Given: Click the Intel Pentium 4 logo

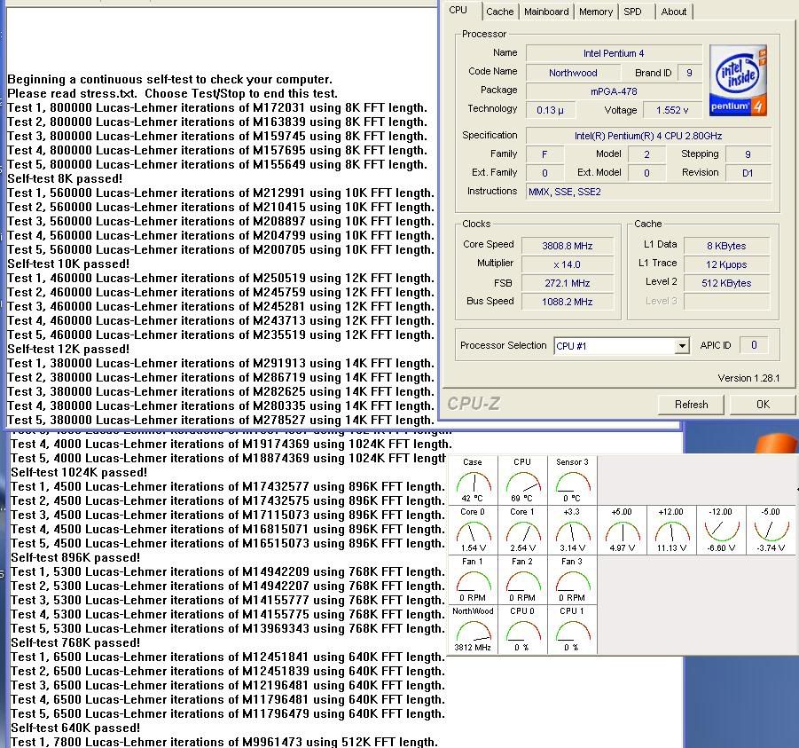Looking at the screenshot, I should [739, 81].
